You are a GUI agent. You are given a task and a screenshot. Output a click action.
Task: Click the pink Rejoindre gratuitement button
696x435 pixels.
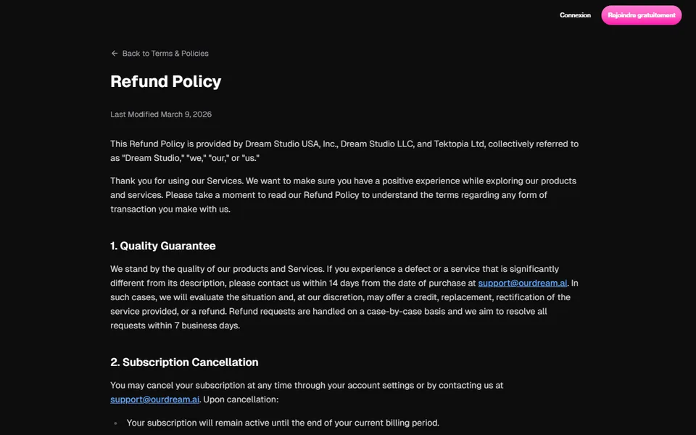coord(642,15)
